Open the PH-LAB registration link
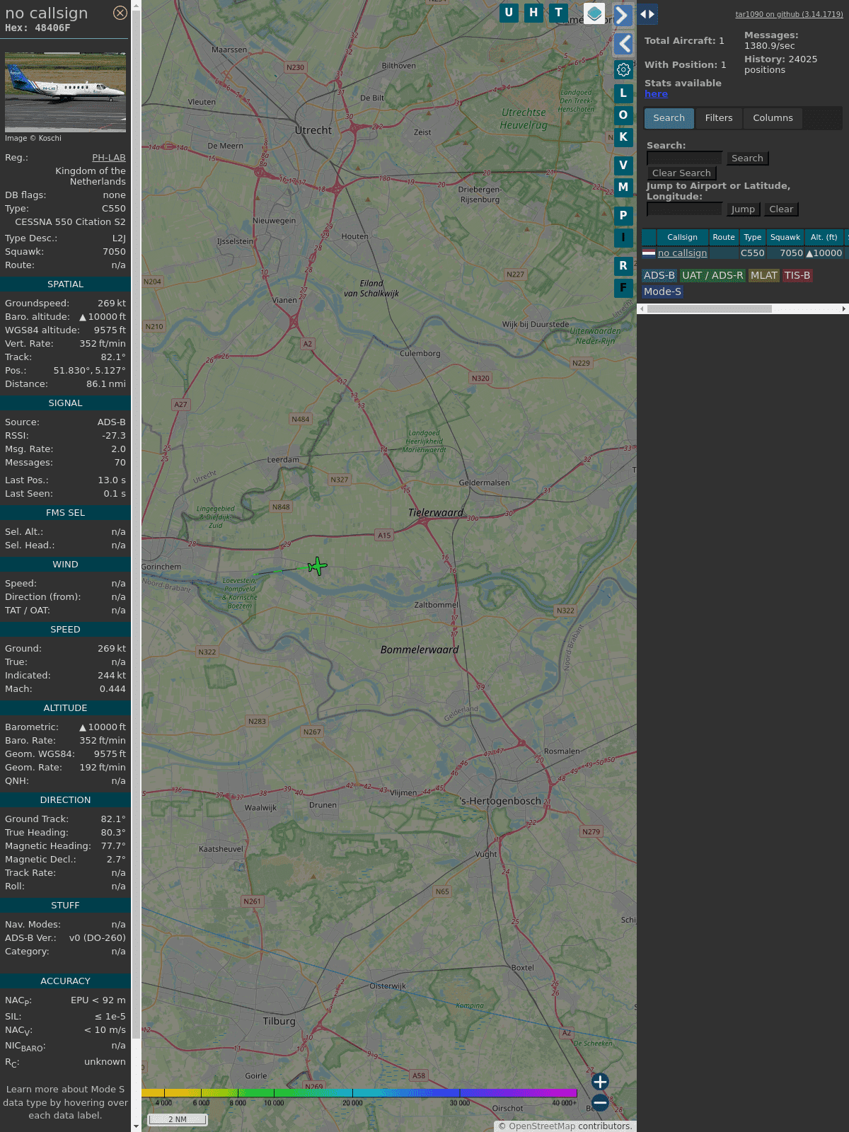This screenshot has height=1132, width=849. (x=109, y=158)
